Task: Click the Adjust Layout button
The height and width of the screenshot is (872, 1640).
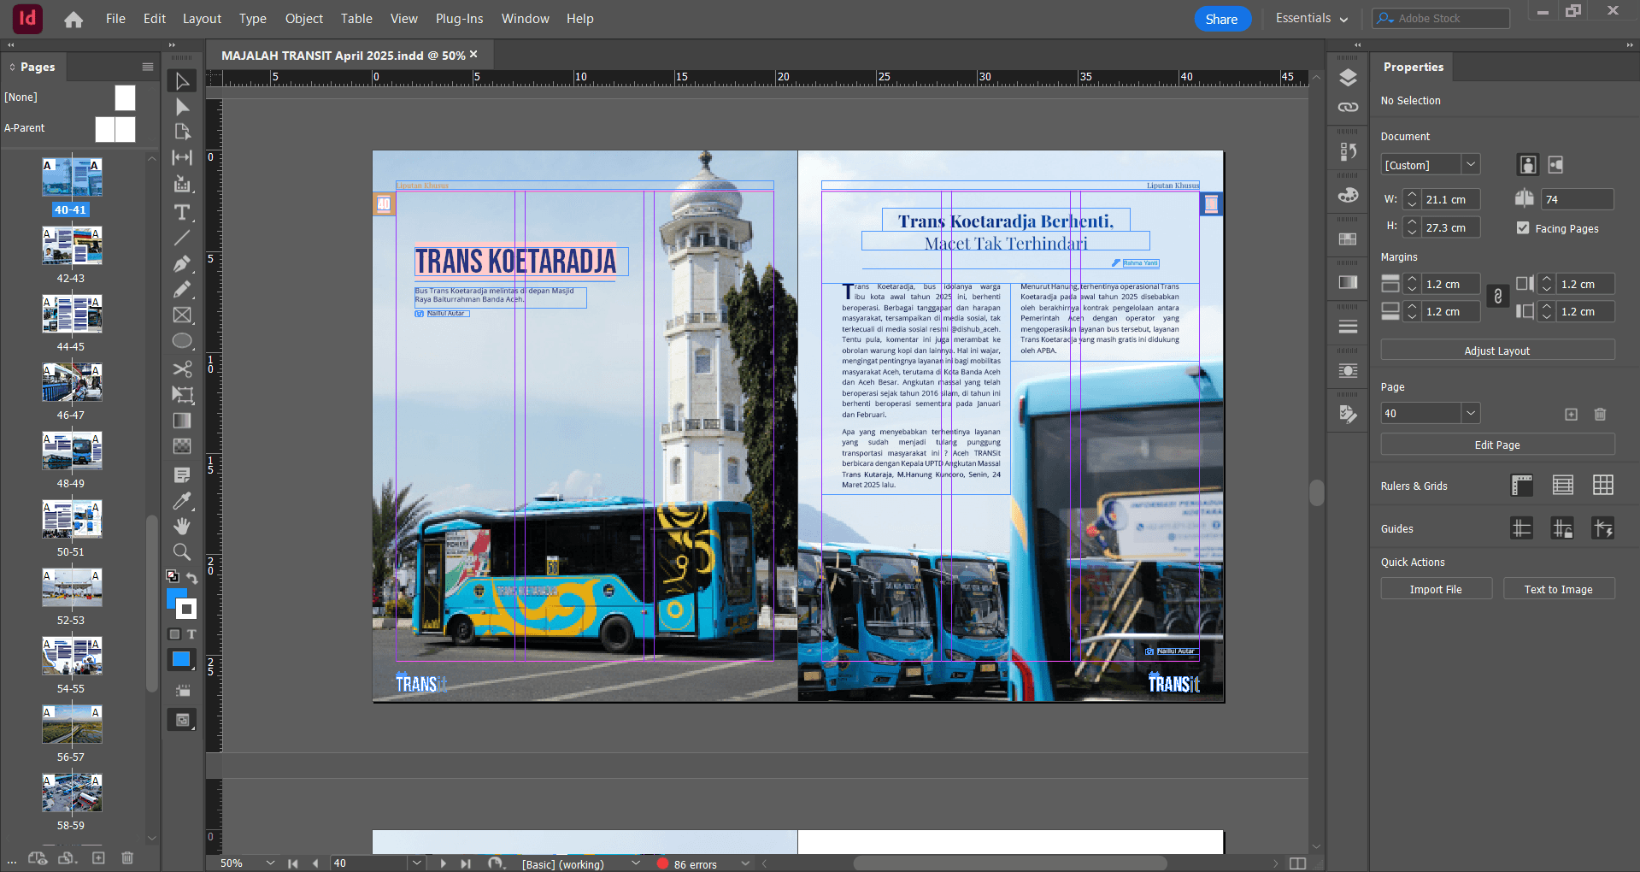Action: (1496, 351)
